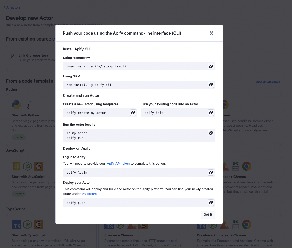Open the Start with TypeScript template

(28, 235)
